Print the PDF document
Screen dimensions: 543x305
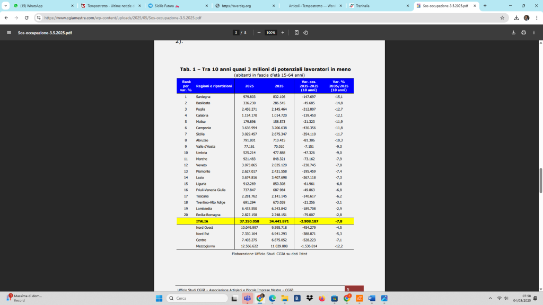click(523, 32)
